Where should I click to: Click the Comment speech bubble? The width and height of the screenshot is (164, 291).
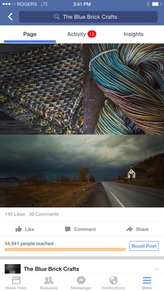pos(80,229)
